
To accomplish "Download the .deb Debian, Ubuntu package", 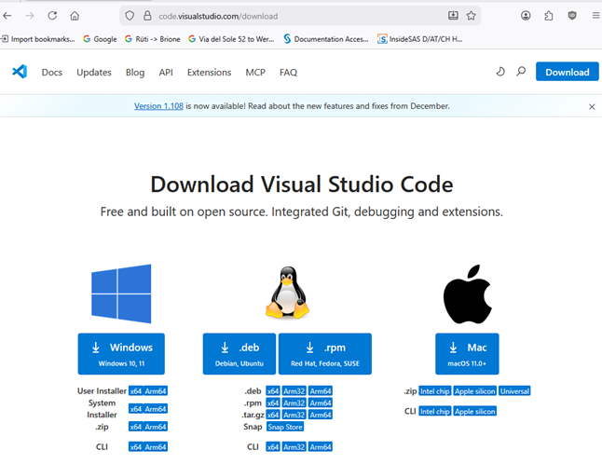I will tap(239, 353).
